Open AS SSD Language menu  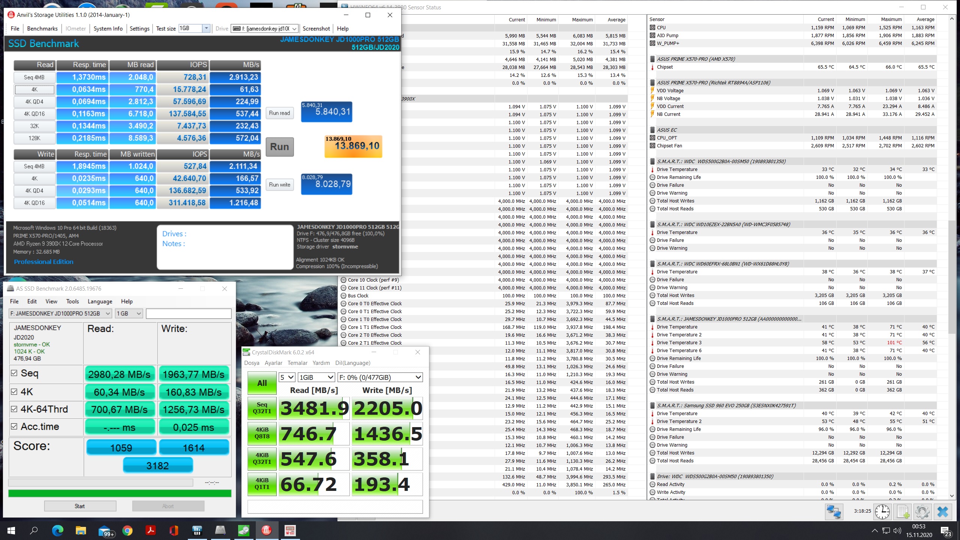click(x=100, y=301)
